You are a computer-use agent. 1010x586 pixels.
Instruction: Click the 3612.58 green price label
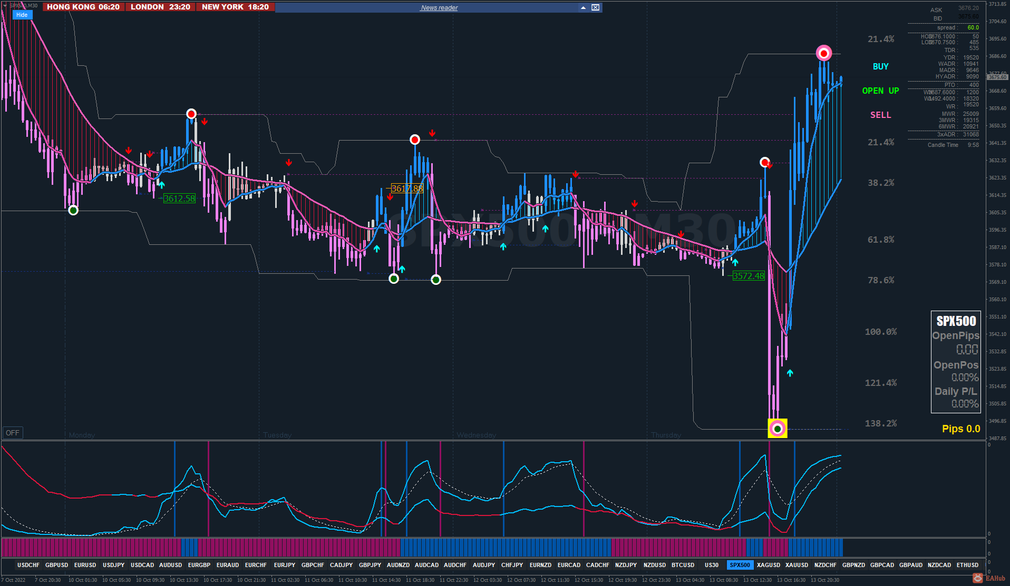click(x=179, y=198)
